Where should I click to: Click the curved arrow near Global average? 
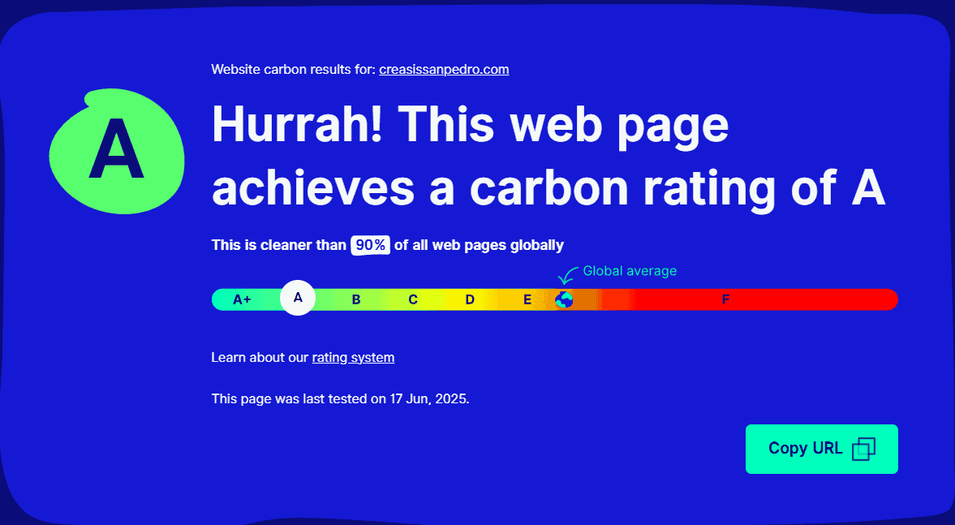[x=567, y=275]
